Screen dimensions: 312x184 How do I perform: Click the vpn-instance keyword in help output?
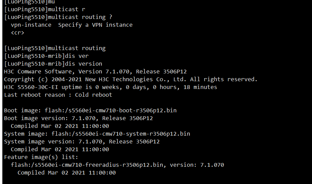[x=31, y=25]
